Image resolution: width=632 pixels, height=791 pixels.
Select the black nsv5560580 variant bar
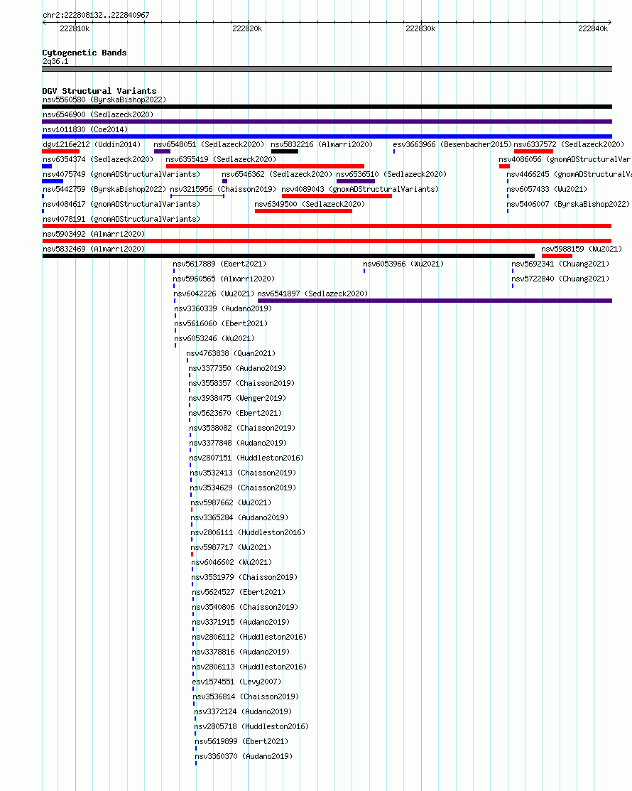pos(327,107)
